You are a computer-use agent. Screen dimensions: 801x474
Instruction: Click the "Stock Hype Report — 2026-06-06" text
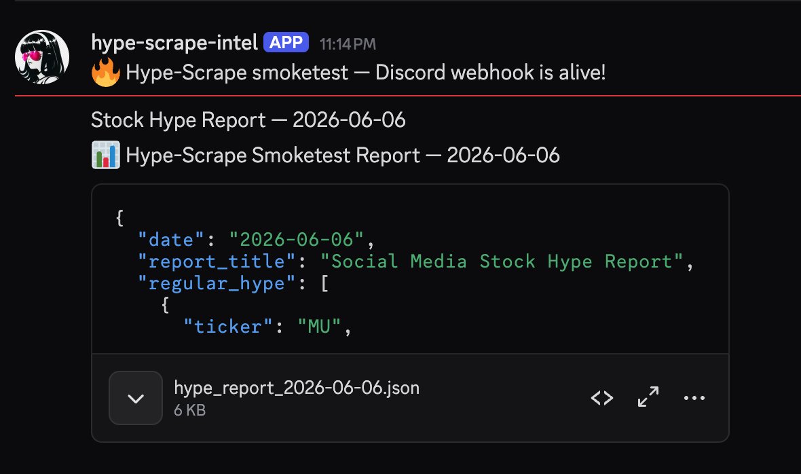[x=248, y=121]
